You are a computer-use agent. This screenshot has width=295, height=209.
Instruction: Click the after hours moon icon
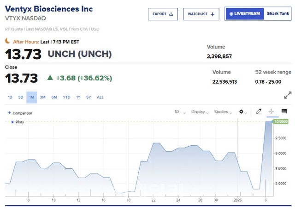[7, 41]
